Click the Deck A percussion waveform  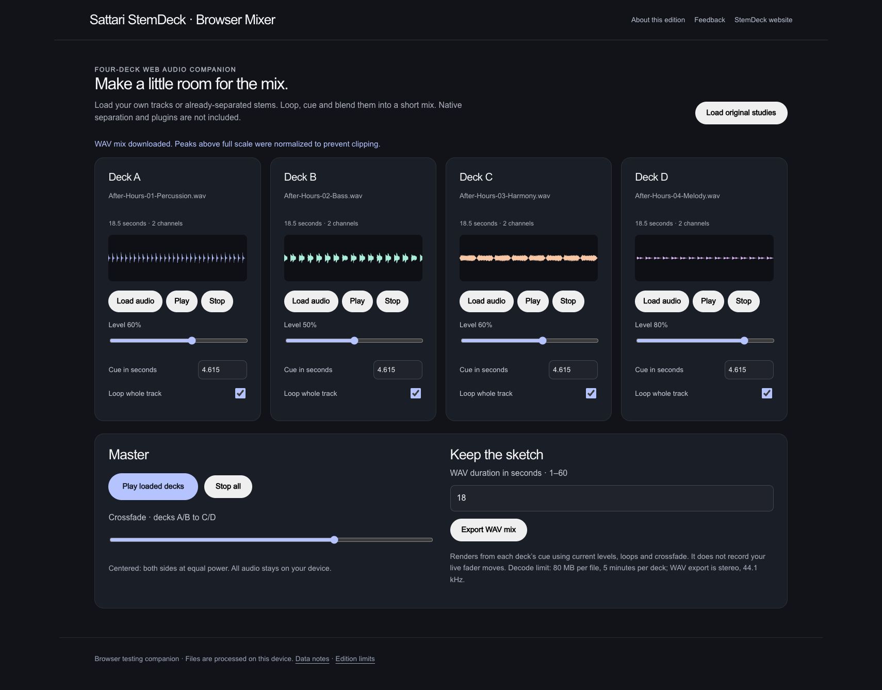click(x=177, y=258)
